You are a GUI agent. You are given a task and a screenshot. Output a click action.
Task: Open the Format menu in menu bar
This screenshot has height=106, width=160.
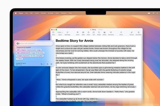tap(43, 13)
